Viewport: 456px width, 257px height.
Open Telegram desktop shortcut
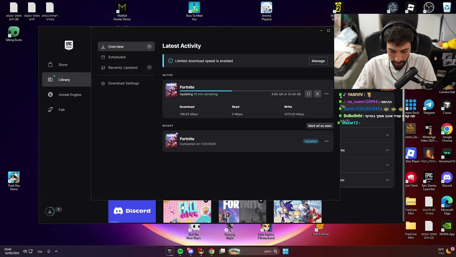pyautogui.click(x=429, y=107)
